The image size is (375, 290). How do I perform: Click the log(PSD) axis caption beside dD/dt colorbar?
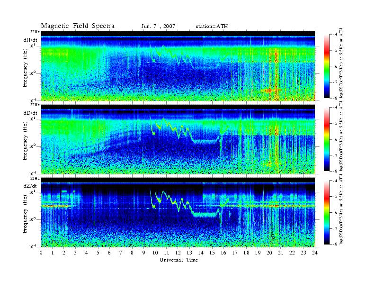click(341, 136)
